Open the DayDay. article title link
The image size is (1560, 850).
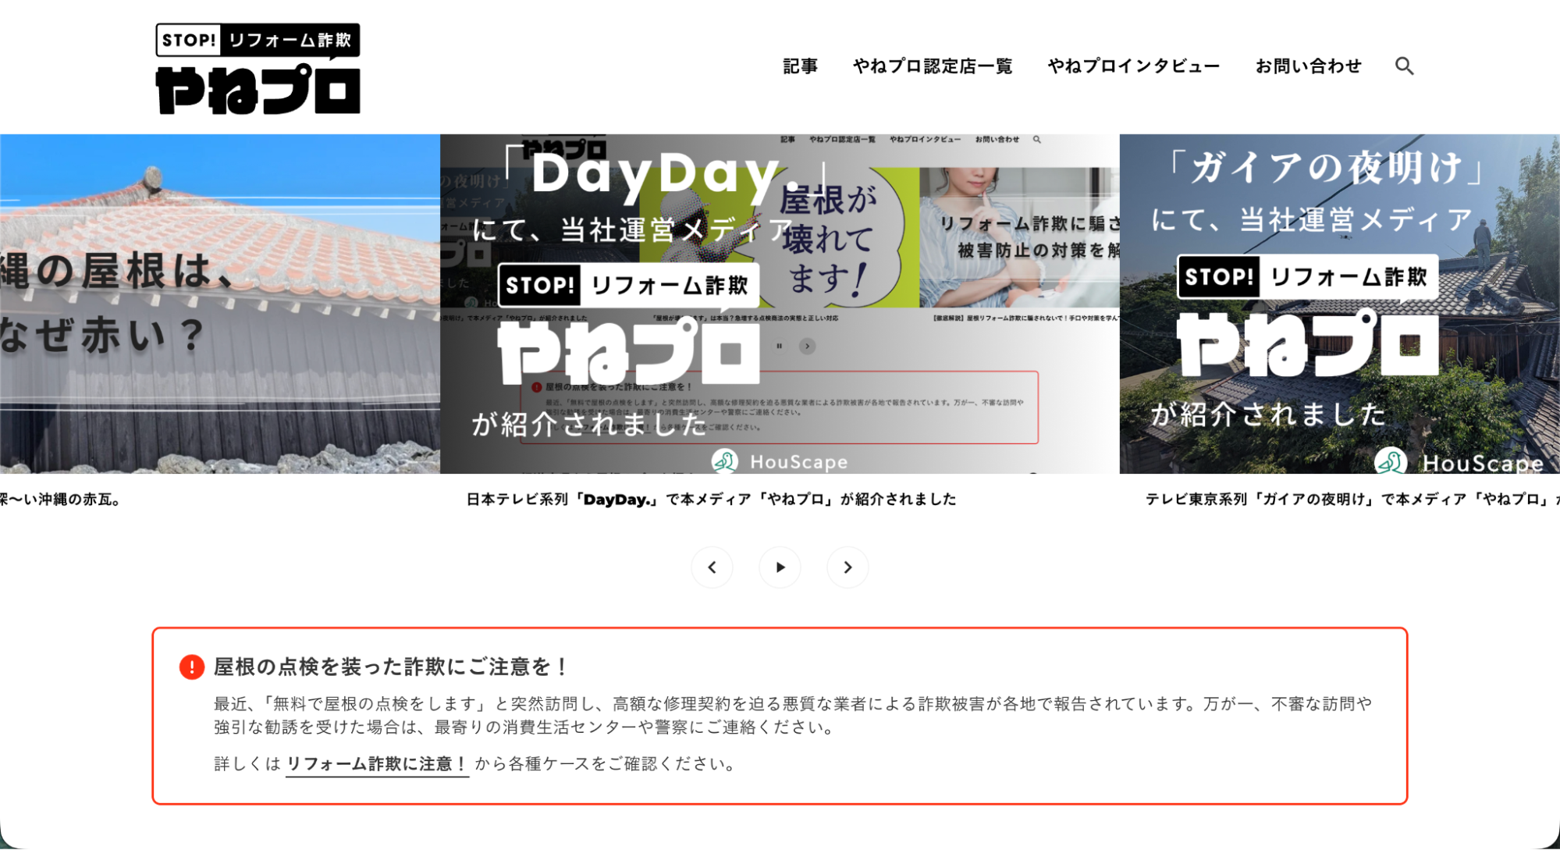pos(711,500)
